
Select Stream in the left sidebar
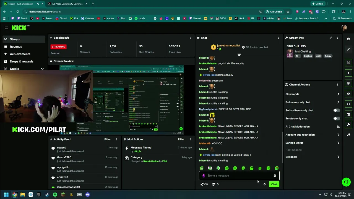click(24, 39)
